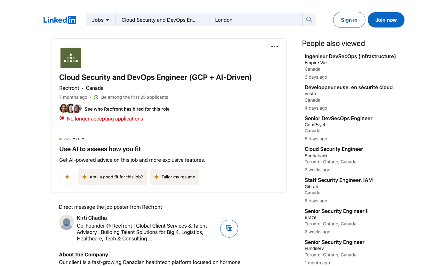Click Kirti Chadha's avatar picture

[67, 222]
